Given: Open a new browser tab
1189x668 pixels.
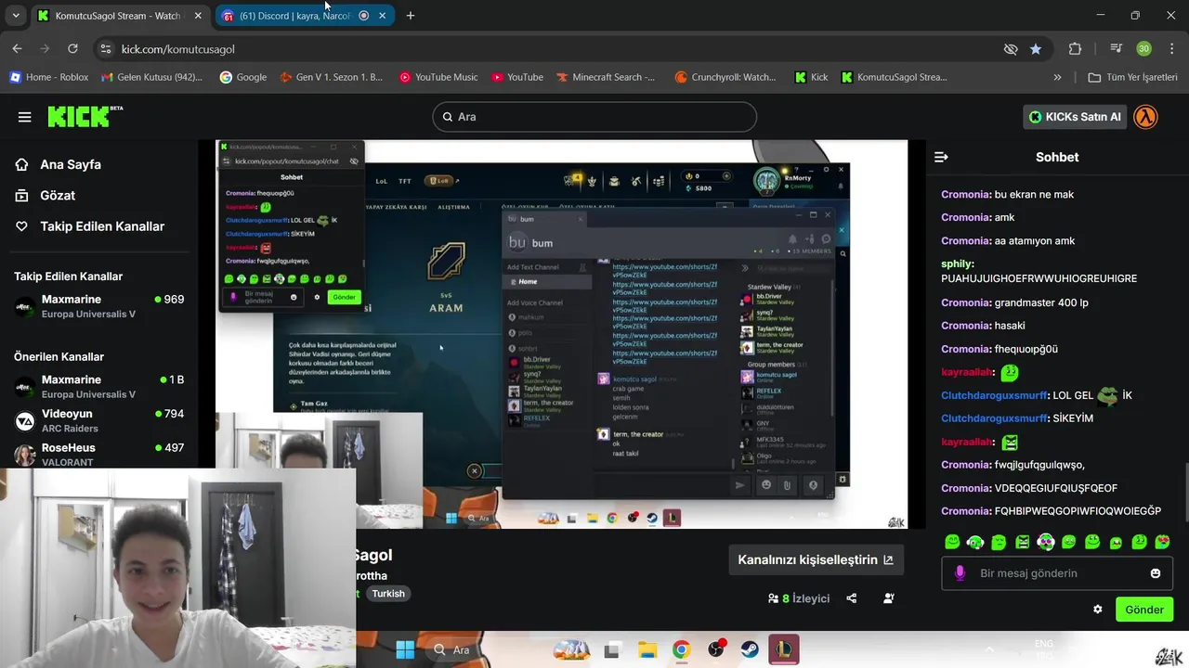Looking at the screenshot, I should point(411,16).
